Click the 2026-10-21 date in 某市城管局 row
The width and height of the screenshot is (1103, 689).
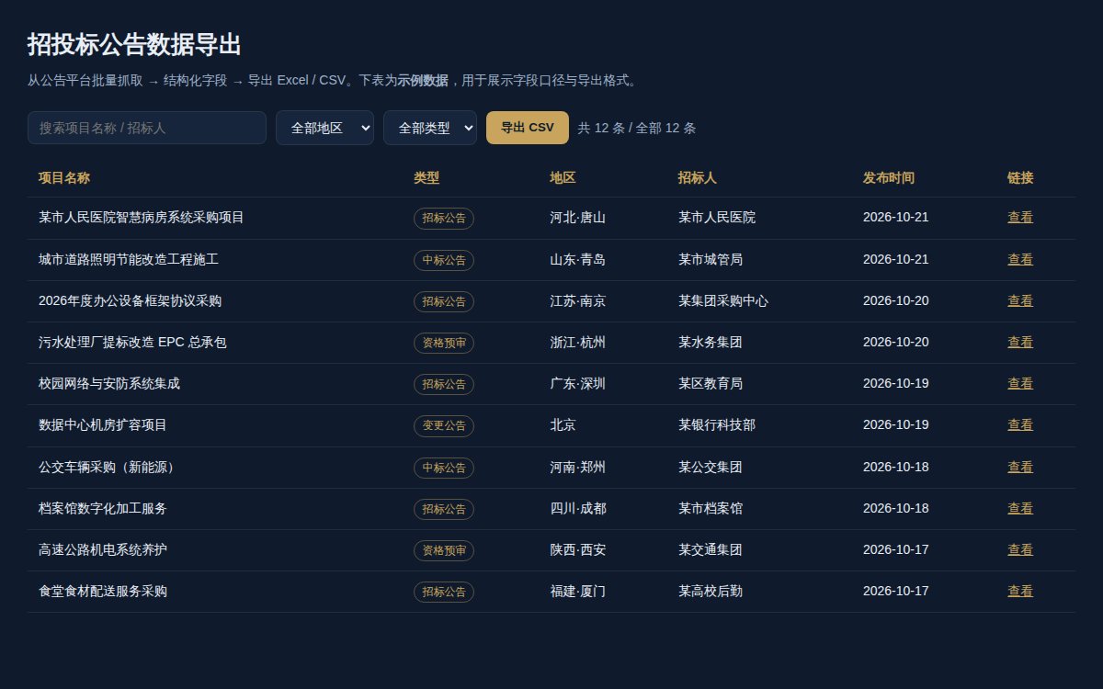(x=896, y=260)
